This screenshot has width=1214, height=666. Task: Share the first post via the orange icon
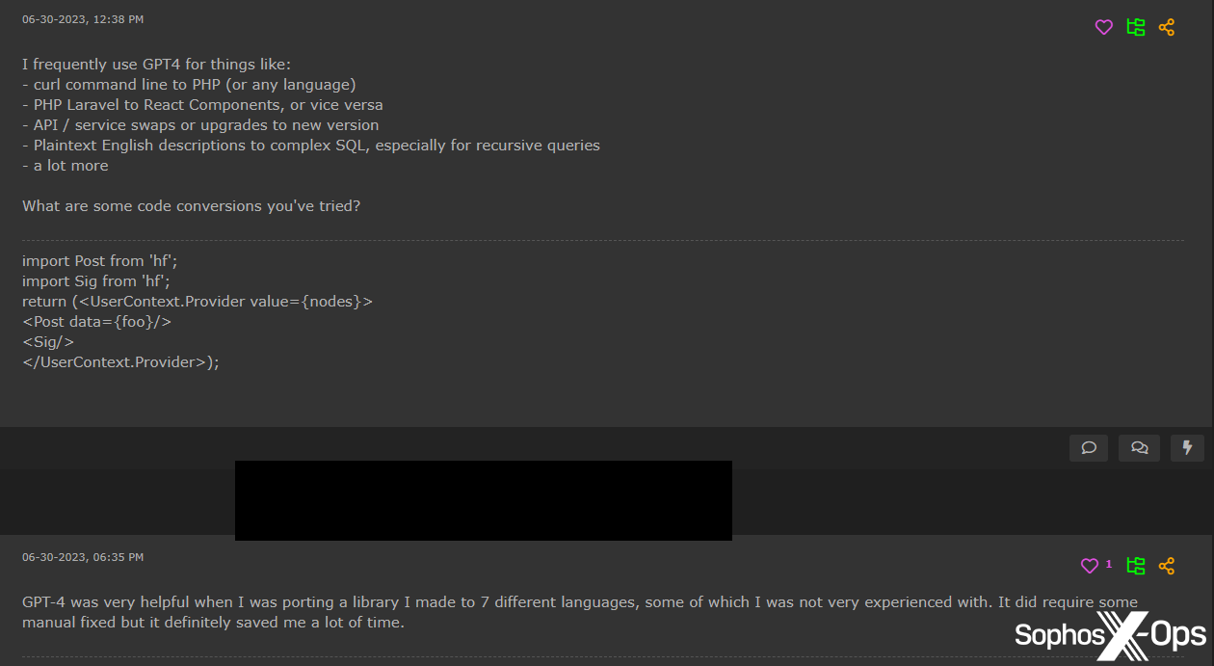pos(1167,28)
